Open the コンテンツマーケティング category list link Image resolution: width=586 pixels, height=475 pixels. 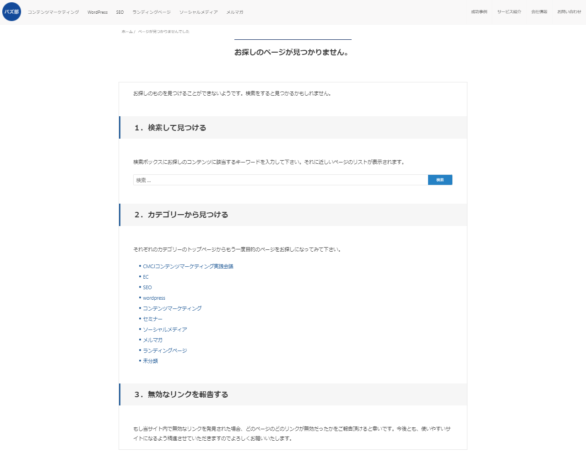click(172, 308)
